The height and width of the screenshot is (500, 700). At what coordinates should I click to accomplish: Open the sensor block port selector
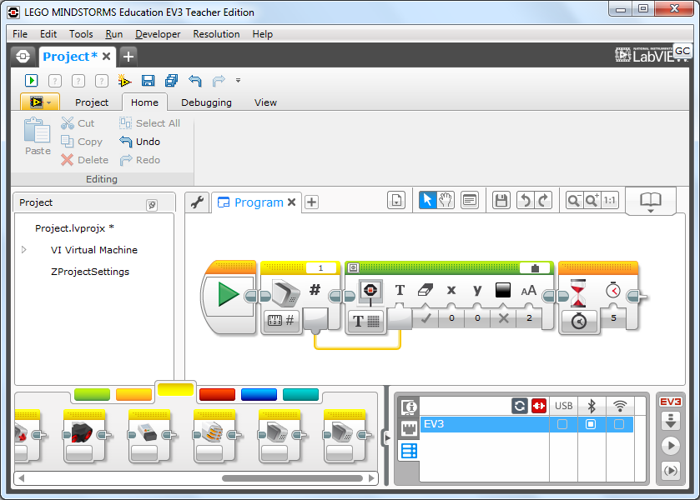pyautogui.click(x=320, y=268)
